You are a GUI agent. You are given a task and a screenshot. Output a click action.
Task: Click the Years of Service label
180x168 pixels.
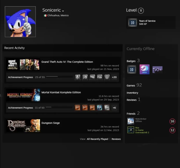tap(147, 21)
